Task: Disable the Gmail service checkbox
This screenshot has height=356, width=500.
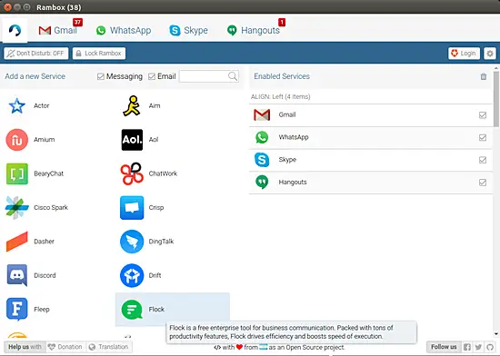Action: point(483,115)
